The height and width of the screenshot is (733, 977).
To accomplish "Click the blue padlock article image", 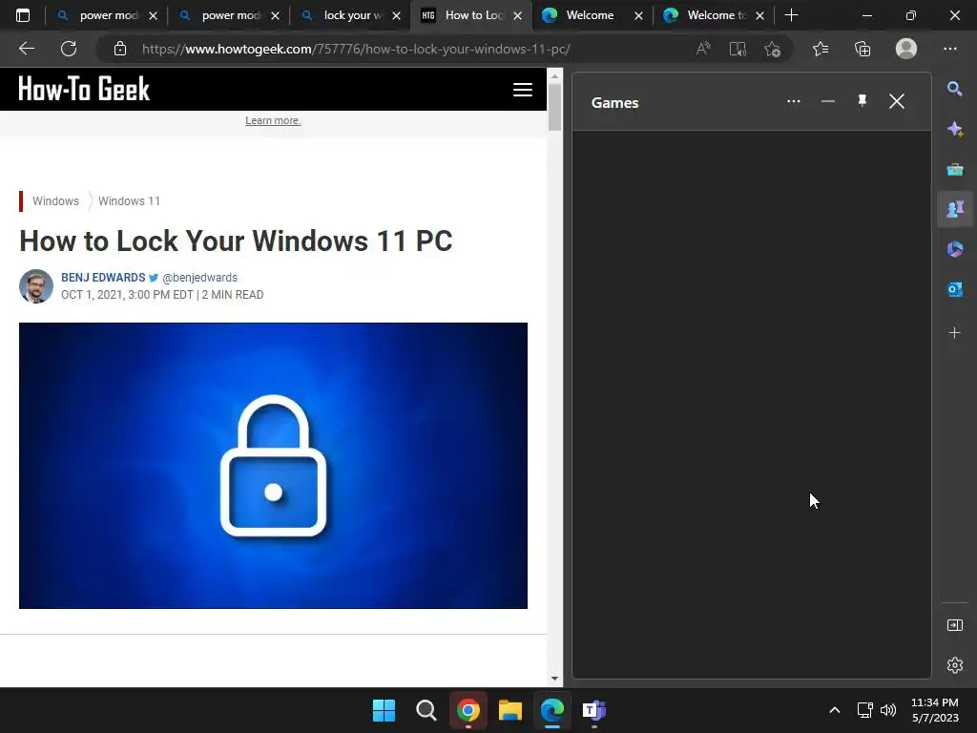I will pyautogui.click(x=273, y=466).
